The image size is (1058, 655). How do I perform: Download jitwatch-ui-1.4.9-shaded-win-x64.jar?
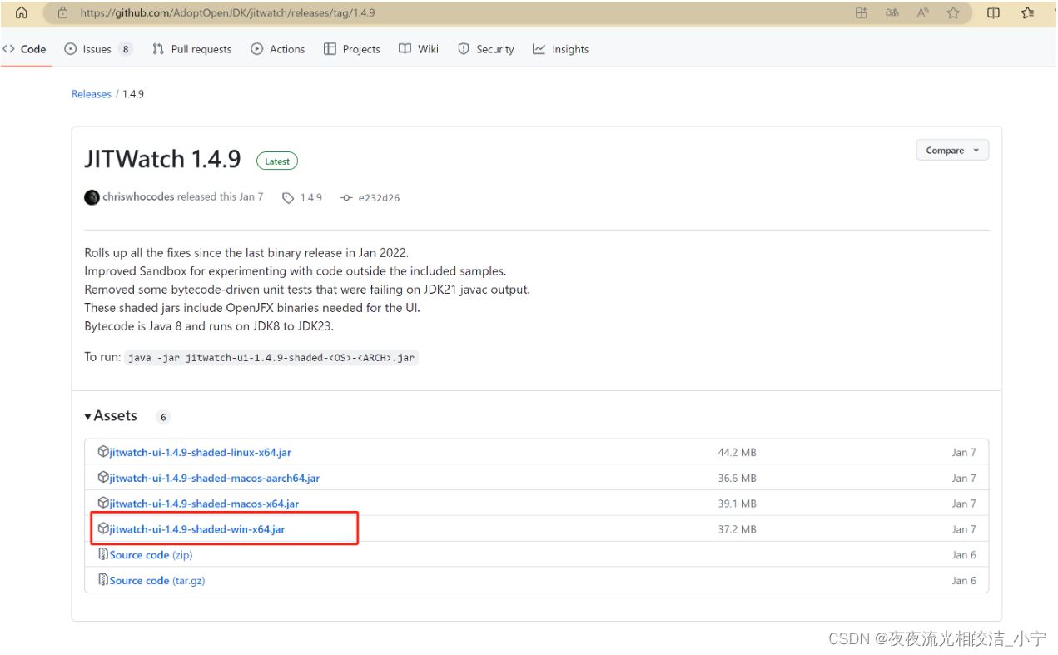(x=197, y=529)
